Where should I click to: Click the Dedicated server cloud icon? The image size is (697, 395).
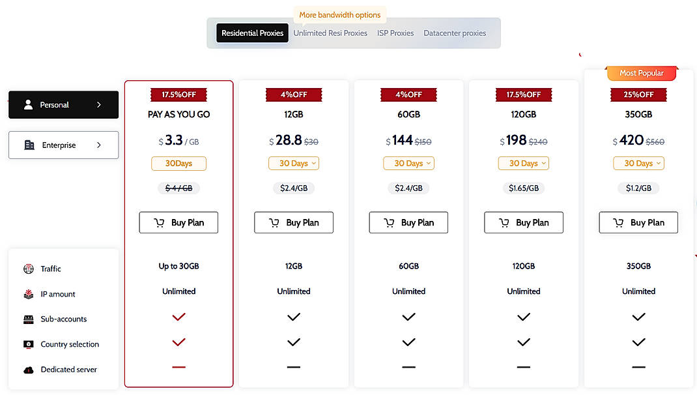point(29,369)
